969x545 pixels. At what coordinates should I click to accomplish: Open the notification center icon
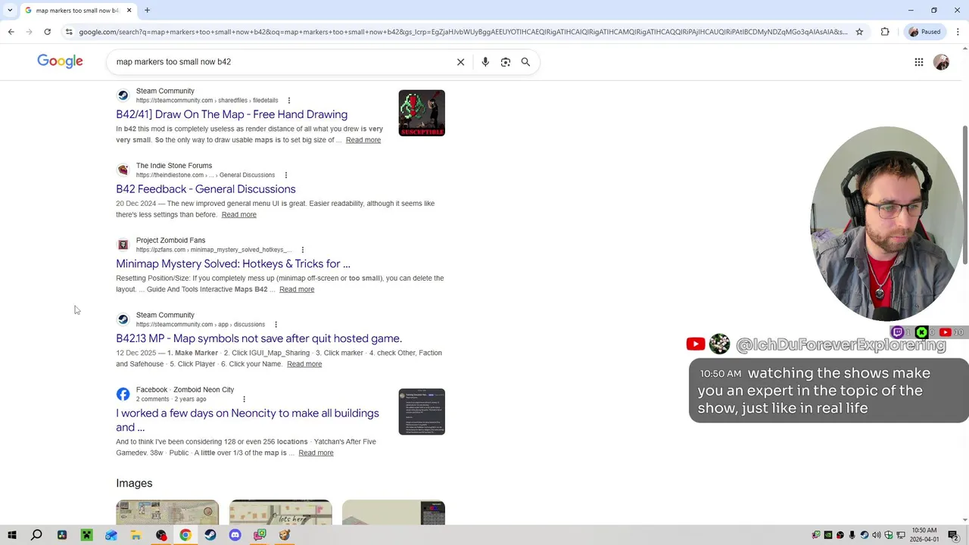coord(953,535)
